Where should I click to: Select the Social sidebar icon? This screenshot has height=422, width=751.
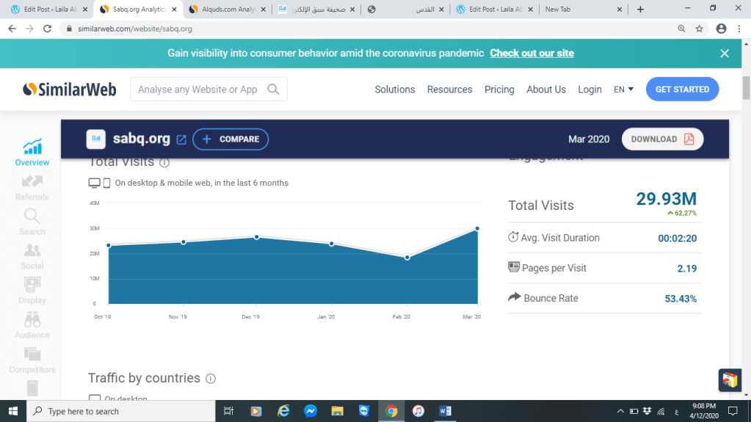point(32,251)
